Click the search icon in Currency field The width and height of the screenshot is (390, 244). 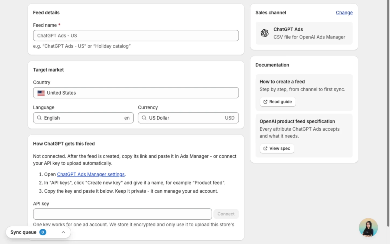pyautogui.click(x=144, y=118)
